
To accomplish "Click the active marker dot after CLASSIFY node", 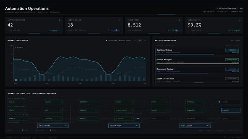I will (138, 118).
